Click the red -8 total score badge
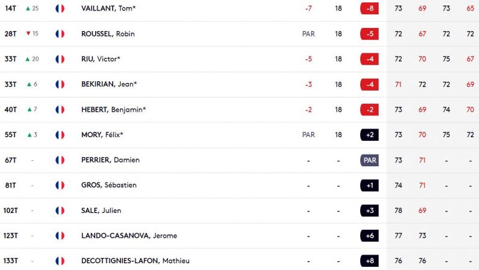The width and height of the screenshot is (479, 270). click(x=370, y=9)
